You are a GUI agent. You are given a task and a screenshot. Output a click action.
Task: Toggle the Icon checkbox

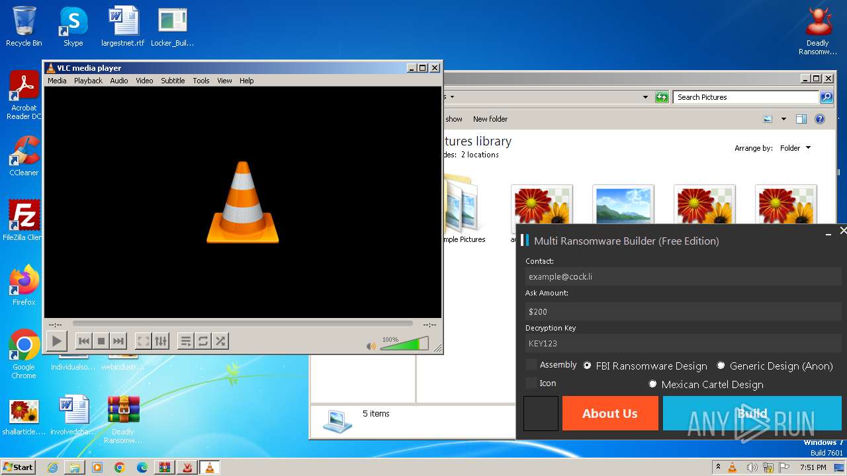pos(531,383)
